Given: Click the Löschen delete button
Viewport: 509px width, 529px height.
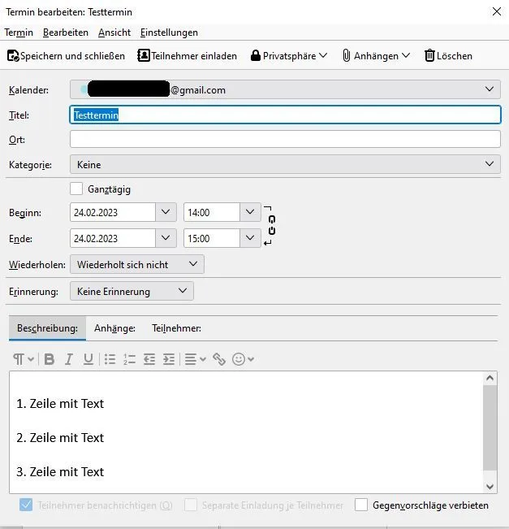Looking at the screenshot, I should [x=448, y=56].
